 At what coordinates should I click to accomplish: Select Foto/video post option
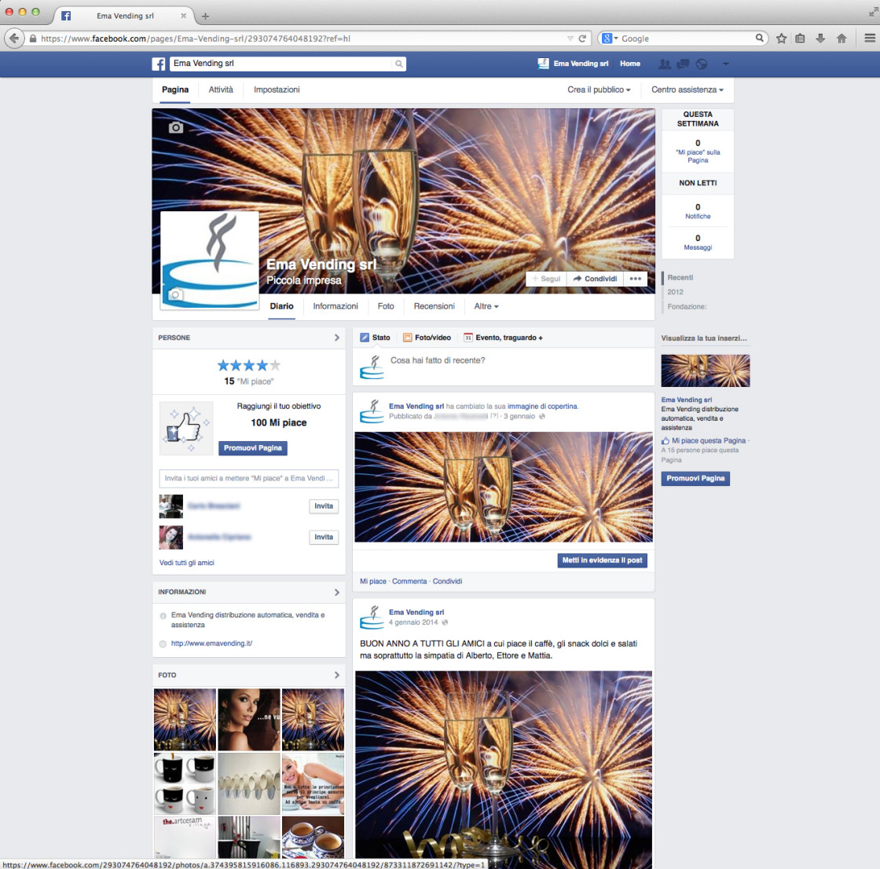[427, 338]
